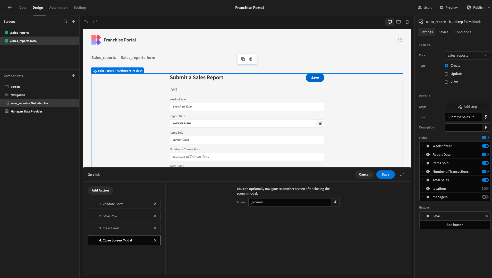This screenshot has height=278, width=492.
Task: Cancel the On click drawer
Action: click(x=364, y=175)
